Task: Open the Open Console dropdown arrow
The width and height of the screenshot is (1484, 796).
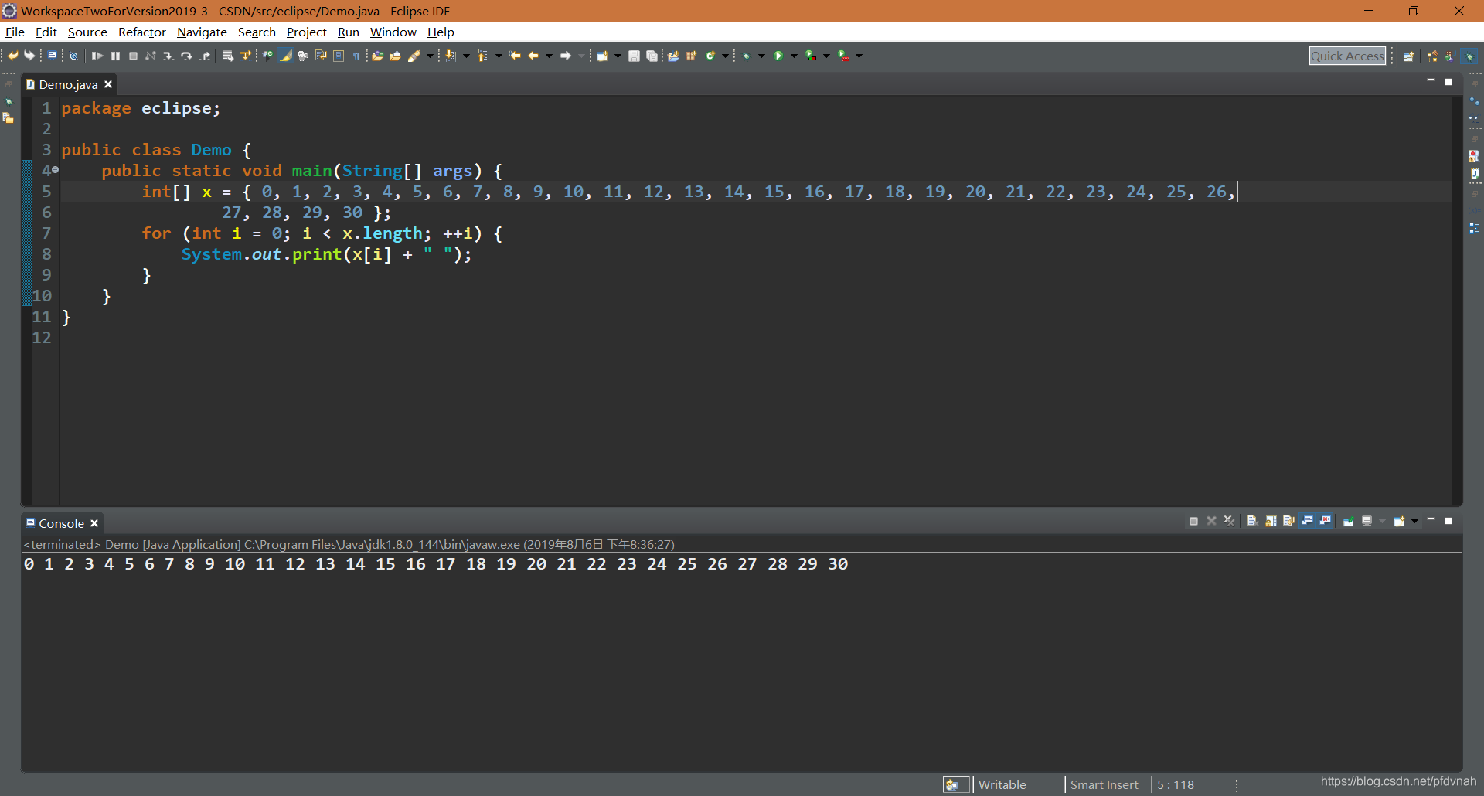Action: [1414, 521]
